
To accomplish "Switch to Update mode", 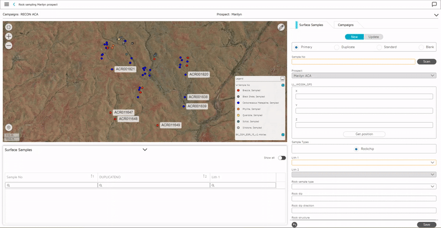I will tap(373, 37).
